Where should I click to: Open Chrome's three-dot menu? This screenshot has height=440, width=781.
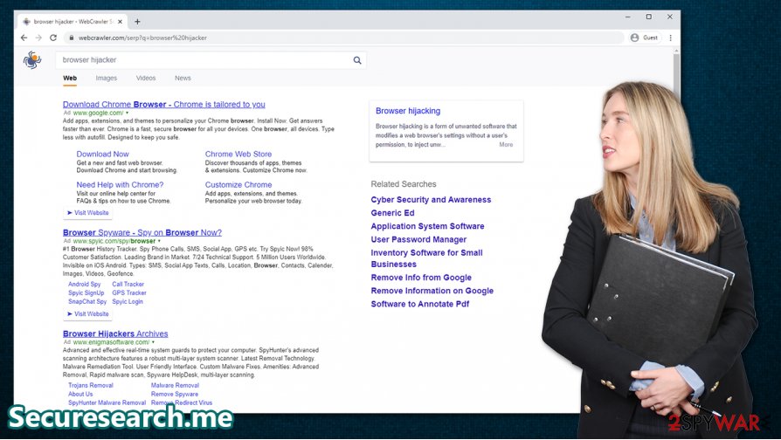point(670,38)
